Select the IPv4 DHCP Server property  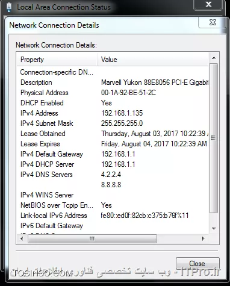48,164
